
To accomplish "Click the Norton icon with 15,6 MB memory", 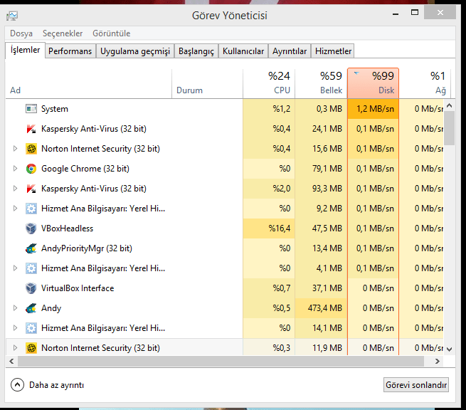I will coord(31,149).
